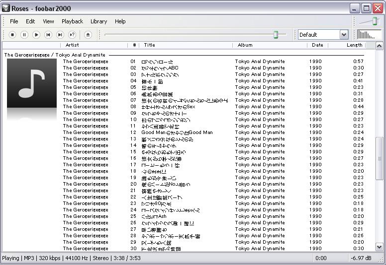The width and height of the screenshot is (386, 265).
Task: Open the Playback menu
Action: click(73, 21)
